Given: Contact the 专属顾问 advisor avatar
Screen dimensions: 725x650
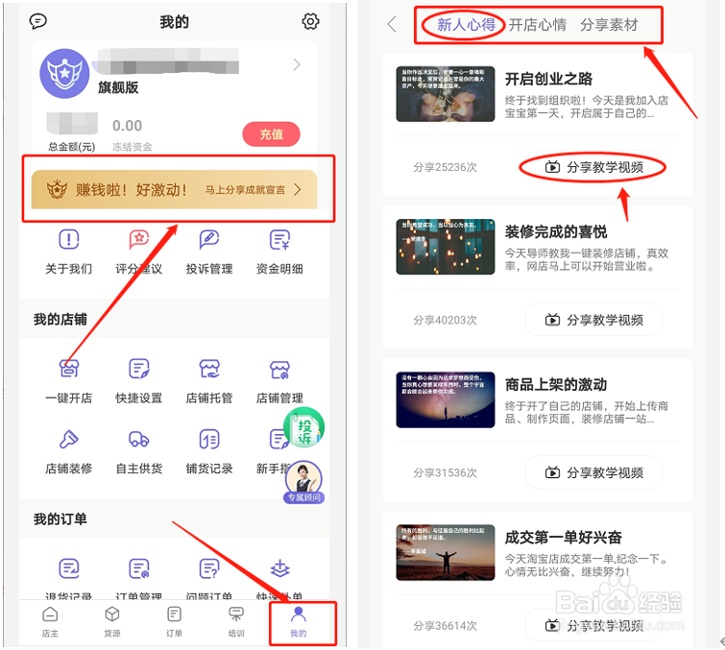Looking at the screenshot, I should pos(303,482).
